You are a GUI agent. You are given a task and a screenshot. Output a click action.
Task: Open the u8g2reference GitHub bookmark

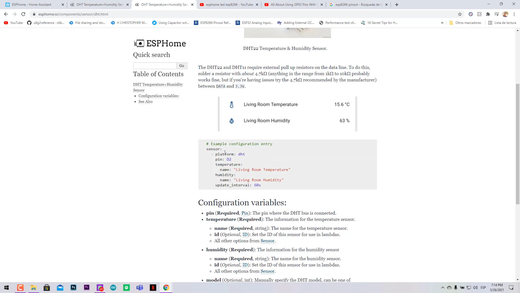click(x=46, y=23)
